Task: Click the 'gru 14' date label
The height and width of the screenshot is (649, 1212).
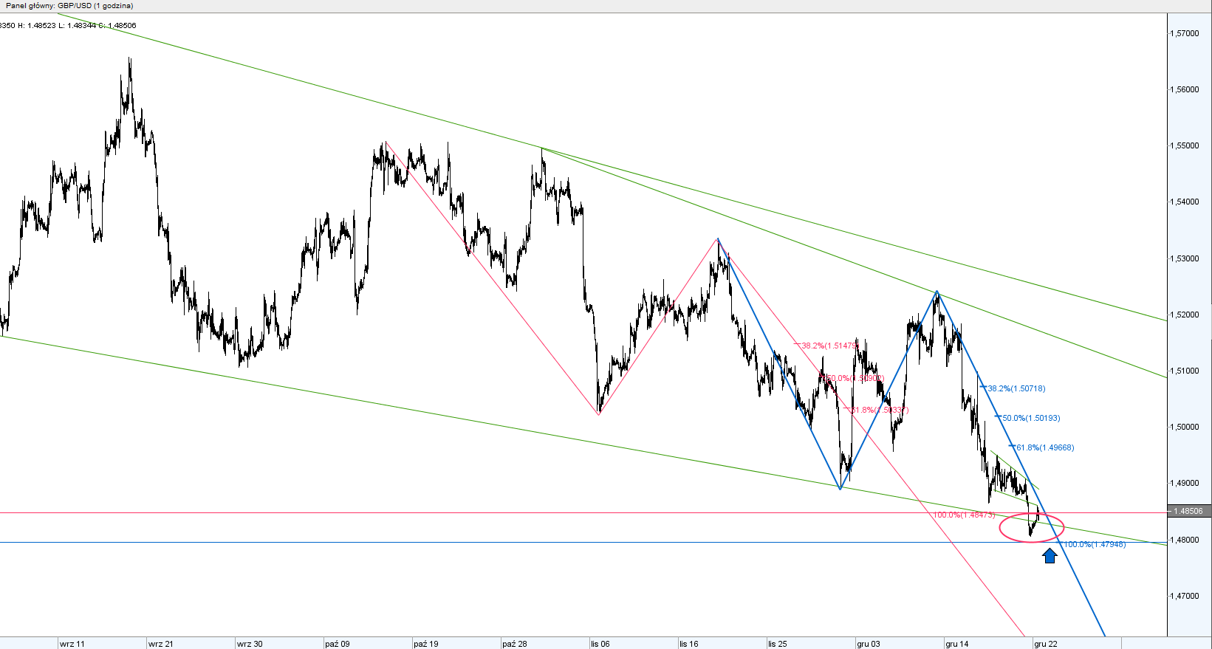Action: (957, 644)
